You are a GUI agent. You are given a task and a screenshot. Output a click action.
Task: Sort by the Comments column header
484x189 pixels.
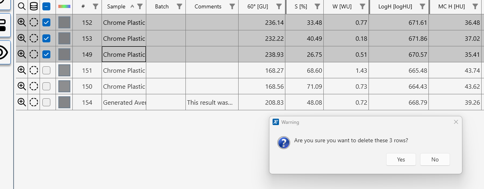coord(208,6)
